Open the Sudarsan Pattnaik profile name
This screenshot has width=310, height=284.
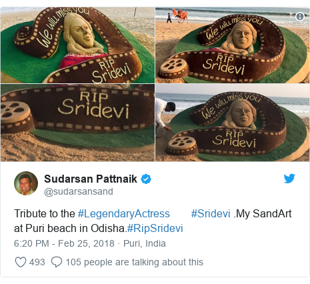(x=91, y=179)
